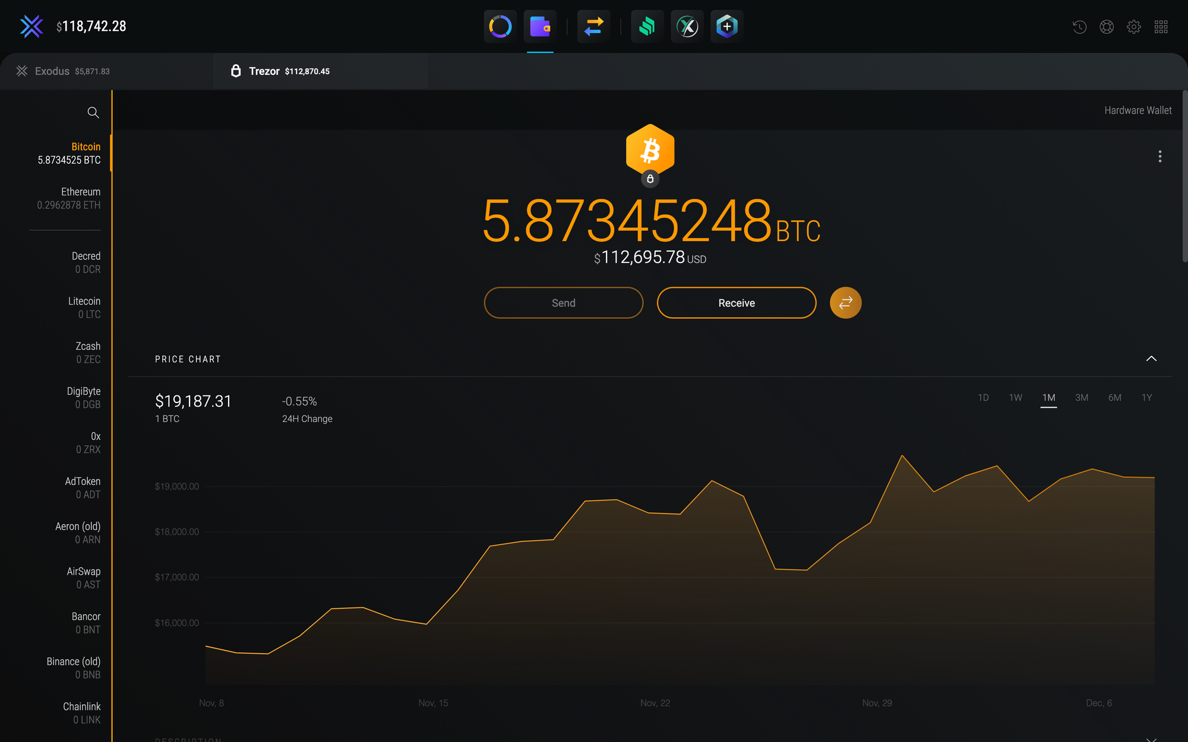Click the three-dot options menu
The width and height of the screenshot is (1188, 742).
(x=1159, y=156)
